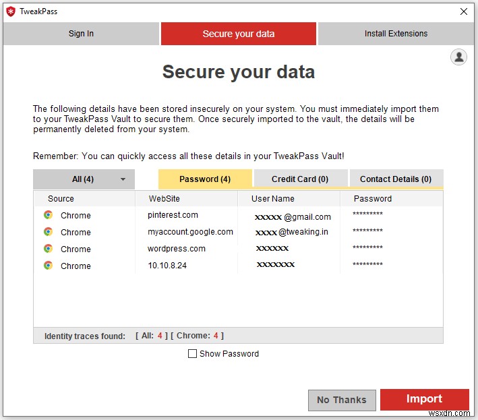Click the TweakPass shield logo icon
478x420 pixels.
point(10,11)
